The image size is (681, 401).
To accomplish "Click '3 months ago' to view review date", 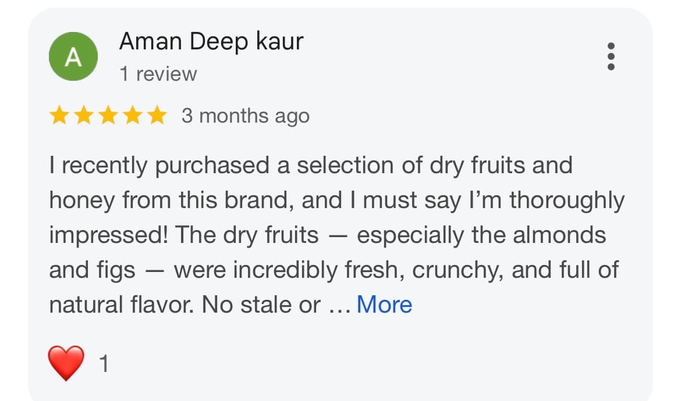I will click(x=244, y=116).
